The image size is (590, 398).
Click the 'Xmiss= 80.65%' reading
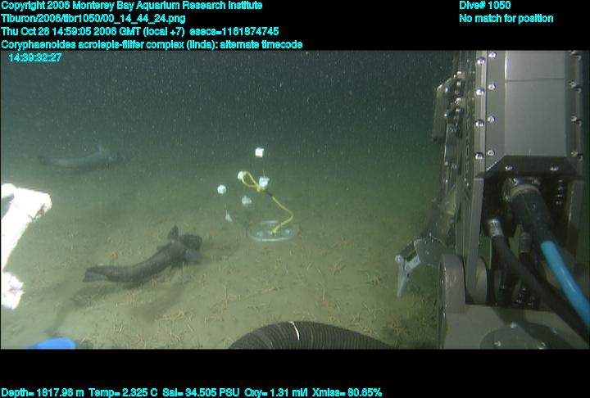point(347,393)
